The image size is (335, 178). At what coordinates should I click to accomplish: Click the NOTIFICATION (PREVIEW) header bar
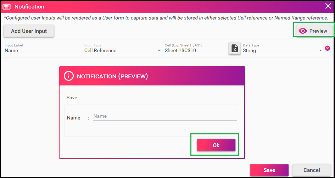152,76
